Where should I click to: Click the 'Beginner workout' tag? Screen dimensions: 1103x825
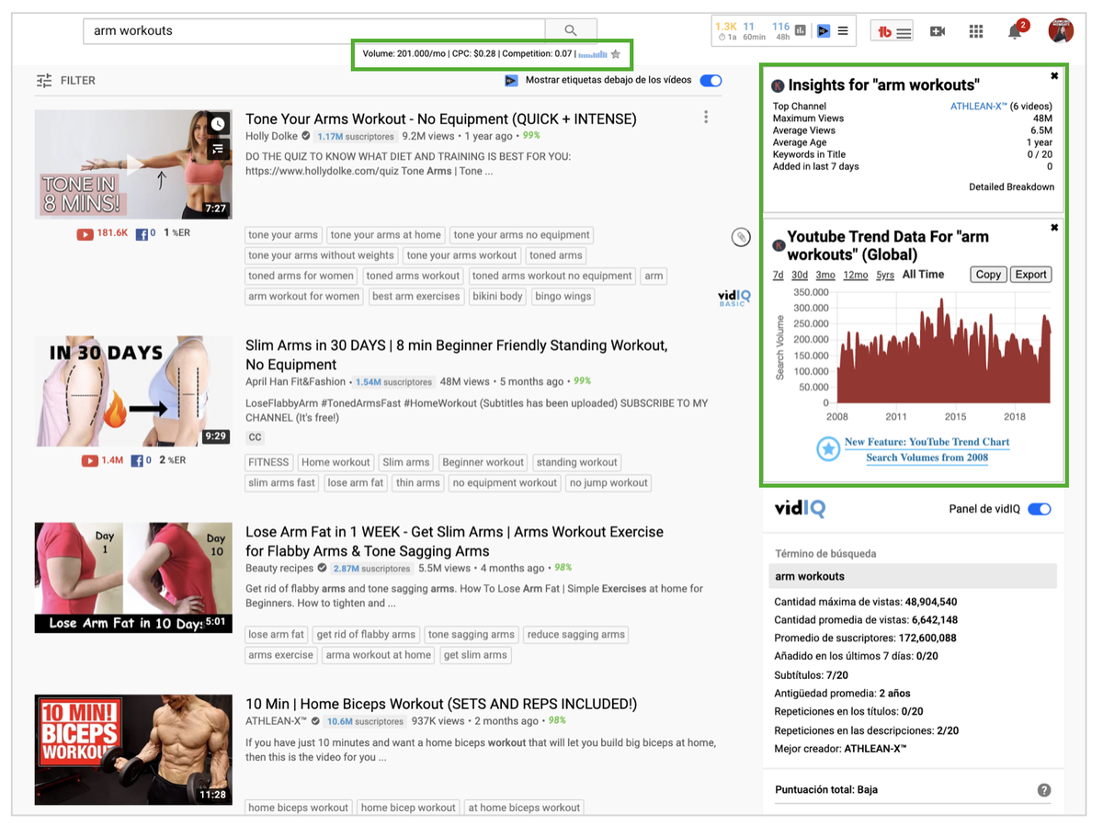coord(483,462)
